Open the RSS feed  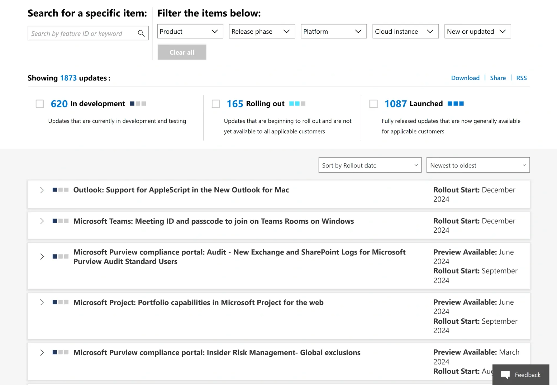pyautogui.click(x=521, y=78)
